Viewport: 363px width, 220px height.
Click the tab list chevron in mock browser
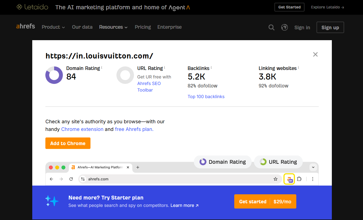[313, 167]
